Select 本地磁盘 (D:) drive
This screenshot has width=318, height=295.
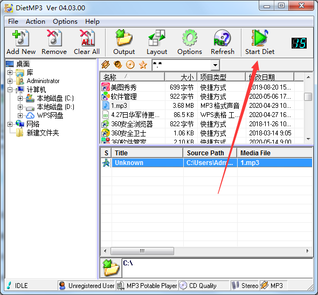(x=56, y=107)
